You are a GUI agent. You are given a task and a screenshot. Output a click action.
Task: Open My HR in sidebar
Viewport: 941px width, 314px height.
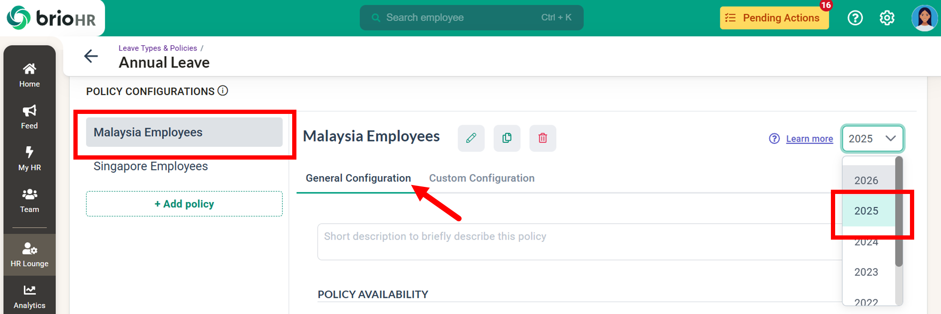tap(29, 159)
